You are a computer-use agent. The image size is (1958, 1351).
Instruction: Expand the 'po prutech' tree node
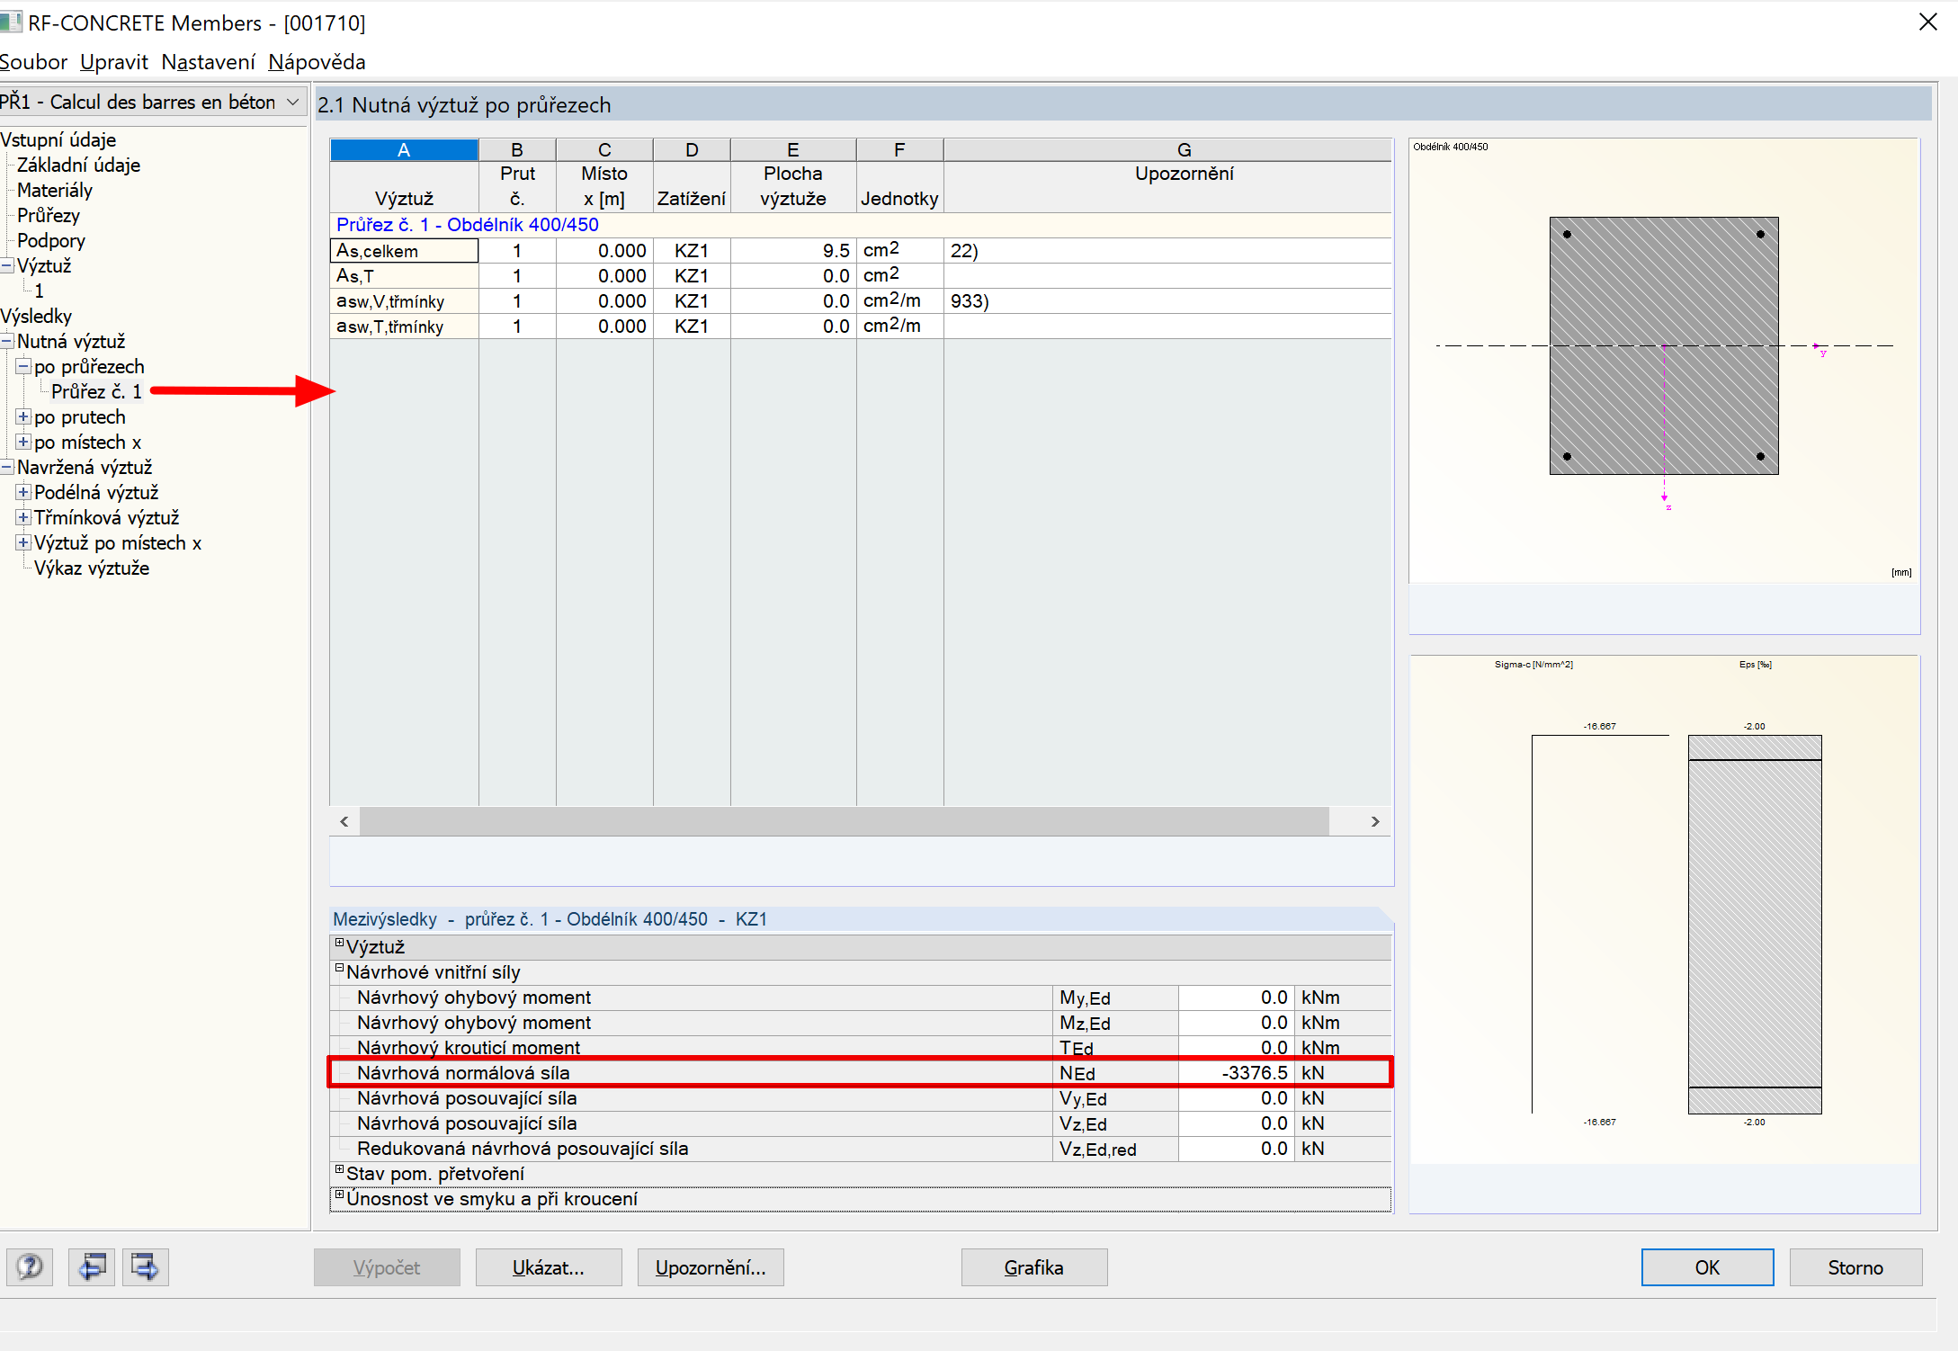pos(23,417)
